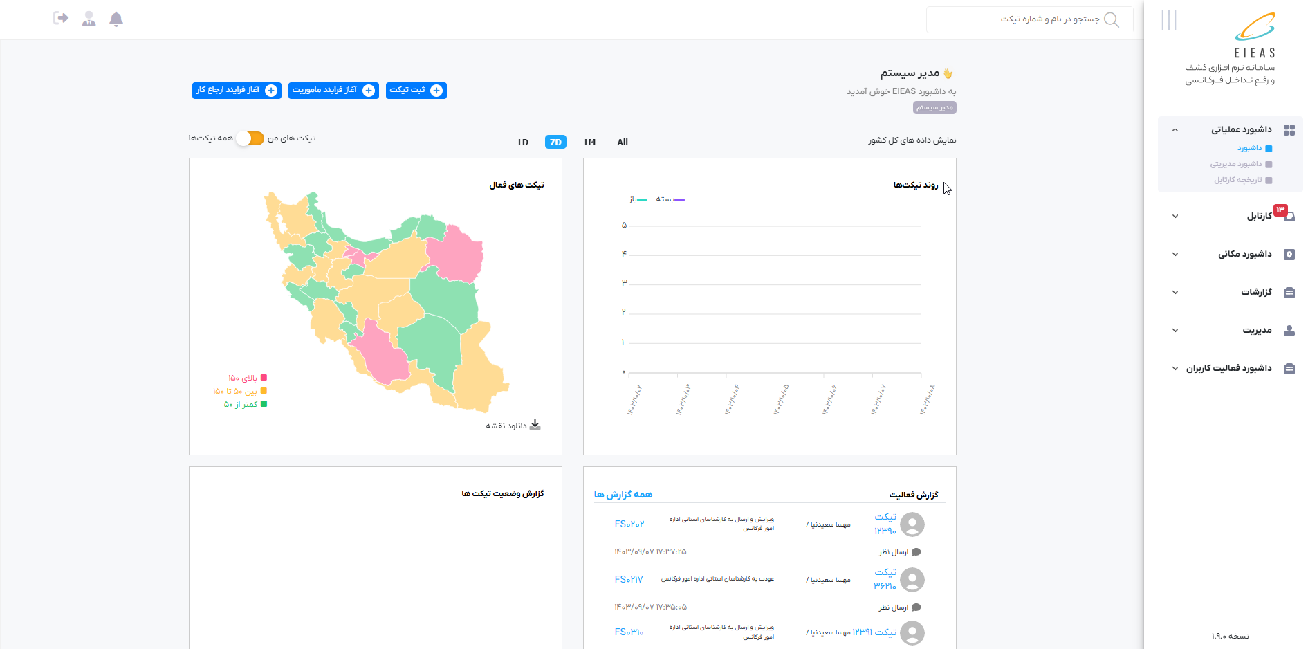The height and width of the screenshot is (649, 1308).
Task: Select the 1D time range option
Action: click(522, 143)
